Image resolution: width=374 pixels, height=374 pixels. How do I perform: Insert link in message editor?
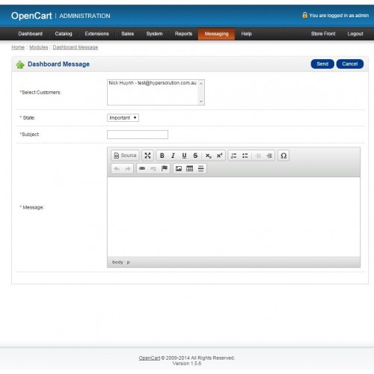(142, 168)
